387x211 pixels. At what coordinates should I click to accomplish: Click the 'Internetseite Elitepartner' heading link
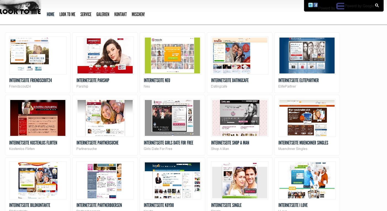pyautogui.click(x=298, y=80)
